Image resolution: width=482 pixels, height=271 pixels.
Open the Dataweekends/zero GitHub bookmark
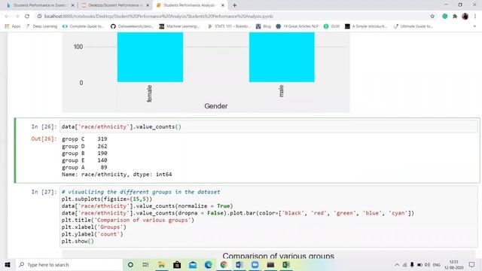tap(132, 26)
